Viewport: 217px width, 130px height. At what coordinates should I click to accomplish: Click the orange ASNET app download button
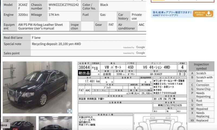click(203, 14)
